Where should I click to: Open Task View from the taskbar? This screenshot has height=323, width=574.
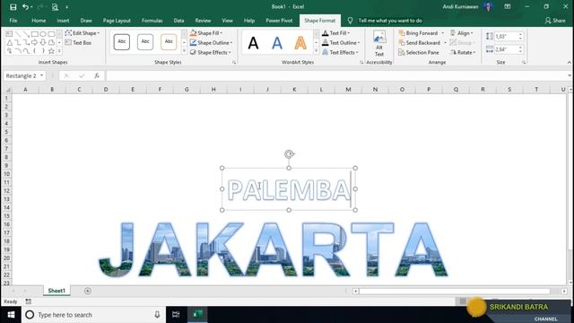point(176,315)
